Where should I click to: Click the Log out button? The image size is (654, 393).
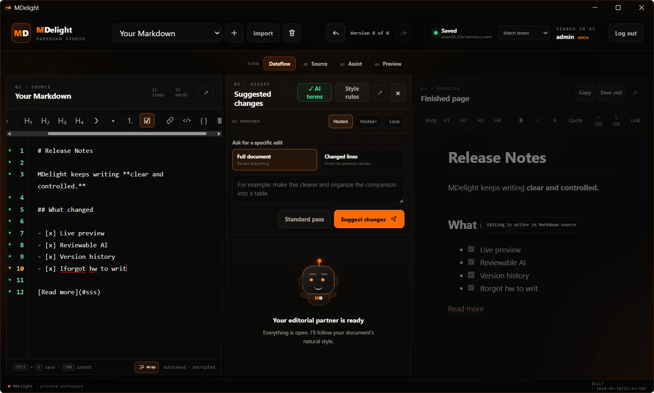pos(626,33)
